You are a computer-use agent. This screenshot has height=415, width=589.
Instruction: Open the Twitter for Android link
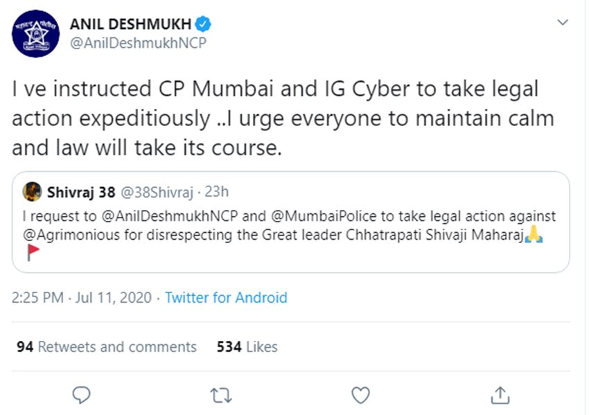(x=226, y=298)
